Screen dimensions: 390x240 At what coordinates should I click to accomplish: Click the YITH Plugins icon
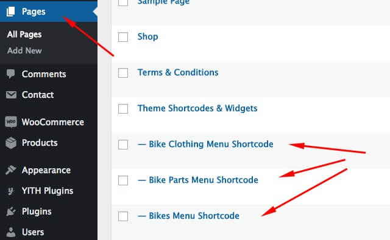click(x=11, y=191)
